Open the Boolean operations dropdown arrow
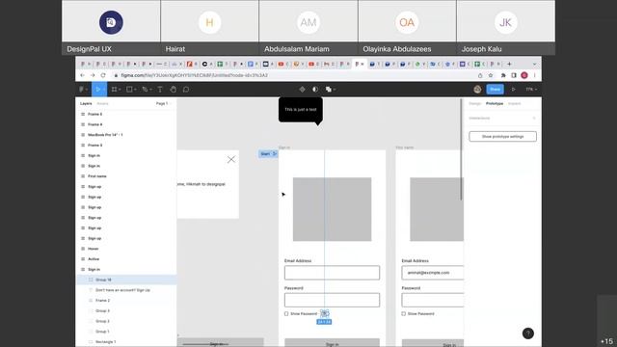This screenshot has width=617, height=347. 335,90
